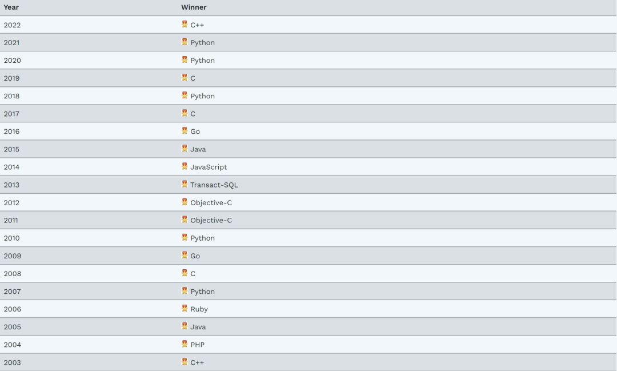Screen dimensions: 617x371
Task: Click the Year column header
Action: pyautogui.click(x=11, y=7)
